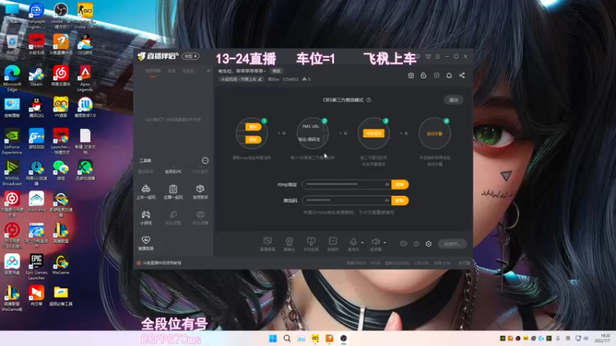Screen dimensions: 616x346
Task: Click the gift box icon in header
Action: click(x=411, y=75)
